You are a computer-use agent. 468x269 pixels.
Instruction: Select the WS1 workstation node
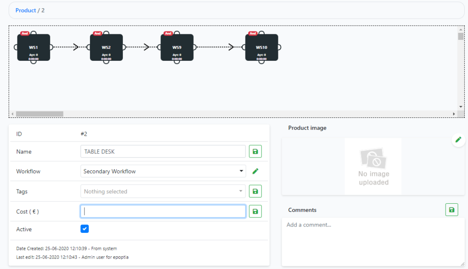point(33,47)
